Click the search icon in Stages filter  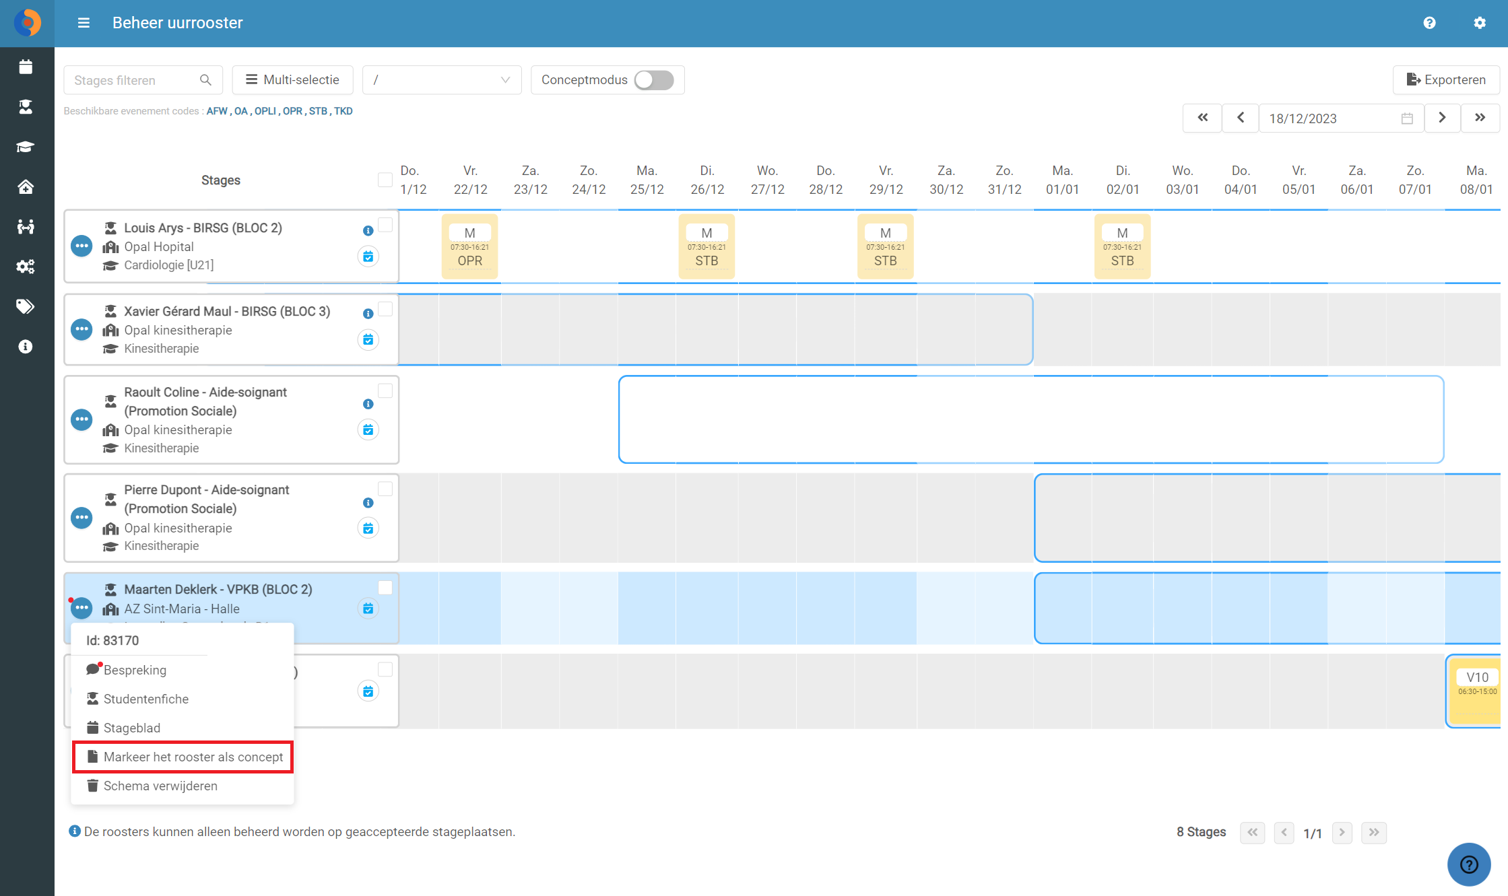click(x=205, y=80)
